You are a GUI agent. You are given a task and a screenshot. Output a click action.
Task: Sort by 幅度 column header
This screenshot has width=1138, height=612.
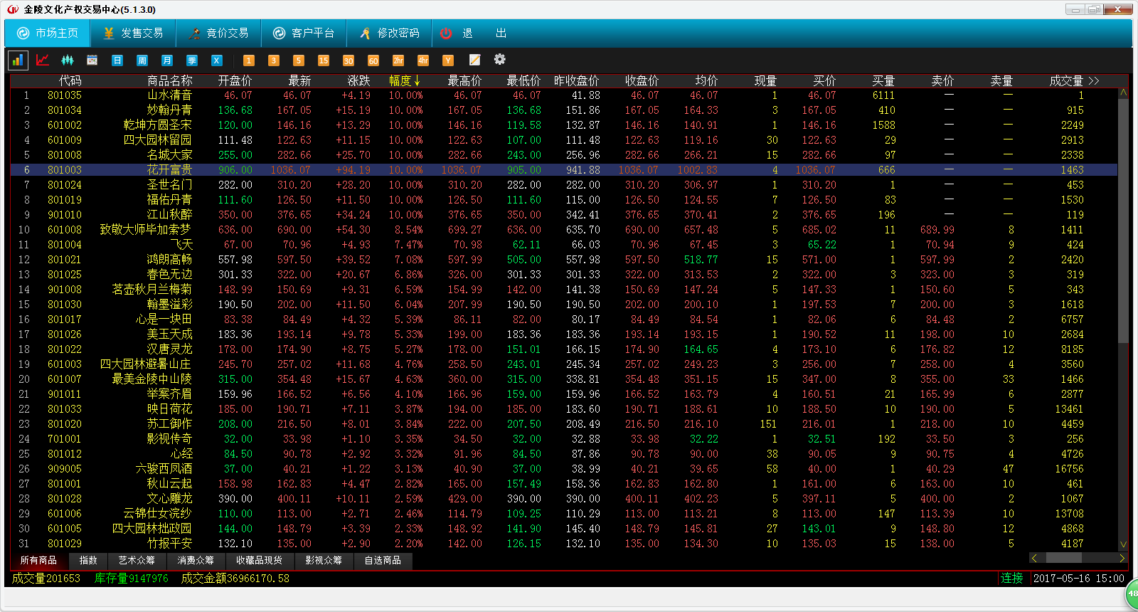tap(404, 81)
